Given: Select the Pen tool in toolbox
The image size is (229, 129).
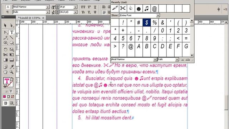Looking at the screenshot, I should tap(5, 32).
